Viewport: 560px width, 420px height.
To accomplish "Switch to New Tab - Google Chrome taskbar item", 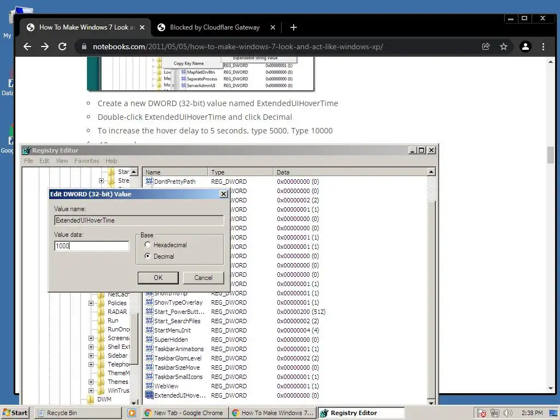I will [x=184, y=413].
